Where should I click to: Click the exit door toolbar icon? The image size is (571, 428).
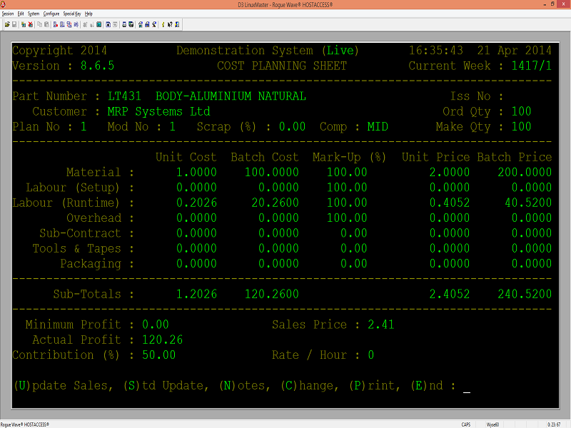(177, 25)
